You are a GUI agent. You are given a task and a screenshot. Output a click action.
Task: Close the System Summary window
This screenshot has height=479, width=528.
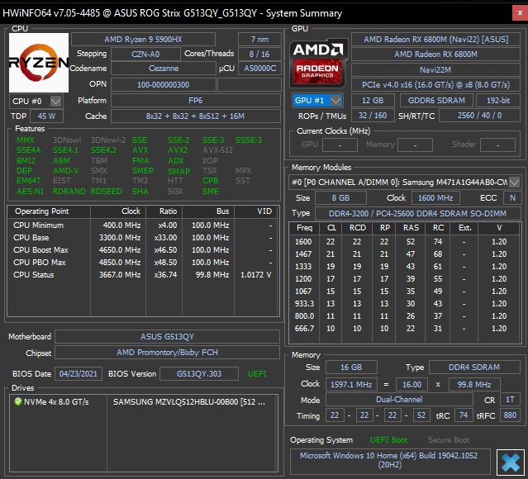click(x=520, y=13)
